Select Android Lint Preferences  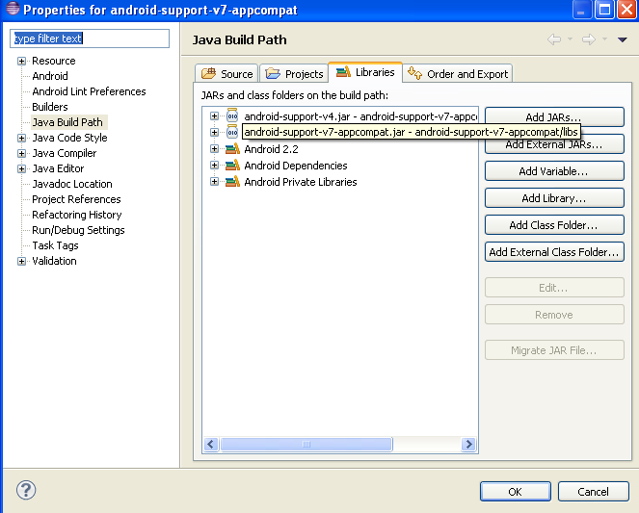click(x=89, y=91)
